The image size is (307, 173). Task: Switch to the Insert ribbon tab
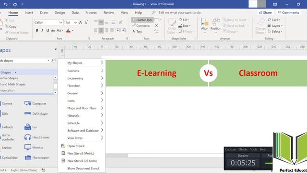pyautogui.click(x=29, y=12)
